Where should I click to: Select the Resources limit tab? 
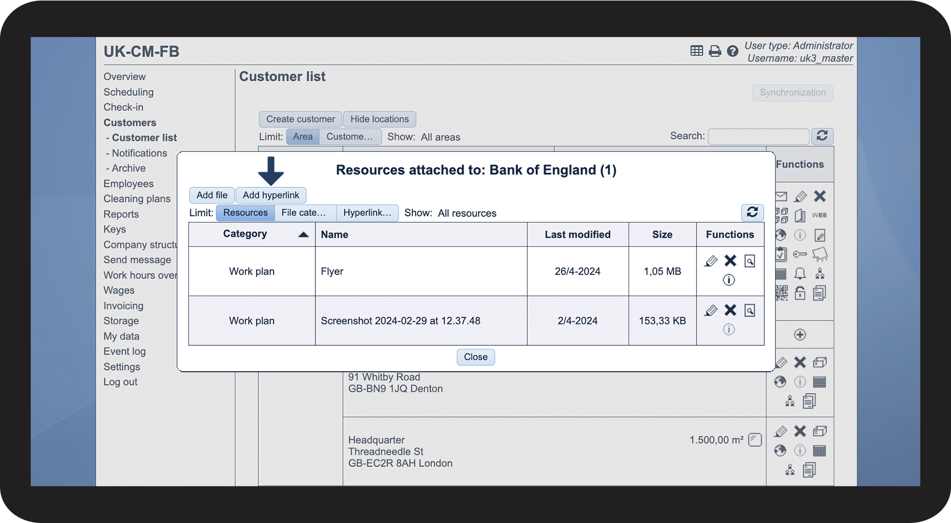[245, 213]
